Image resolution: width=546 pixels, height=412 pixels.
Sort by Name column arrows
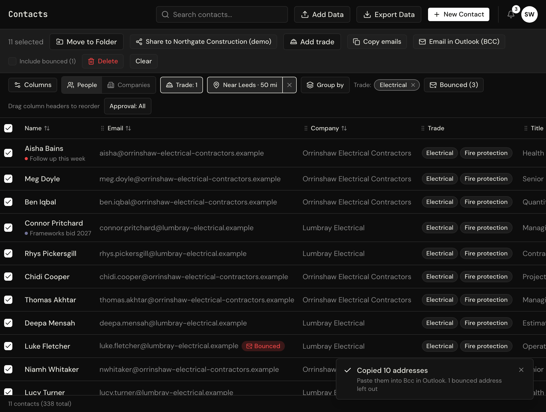pyautogui.click(x=47, y=128)
